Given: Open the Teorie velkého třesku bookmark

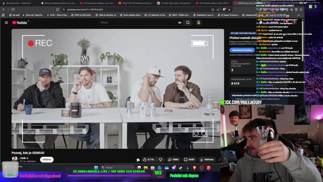Looking at the screenshot, I should coord(131,15).
